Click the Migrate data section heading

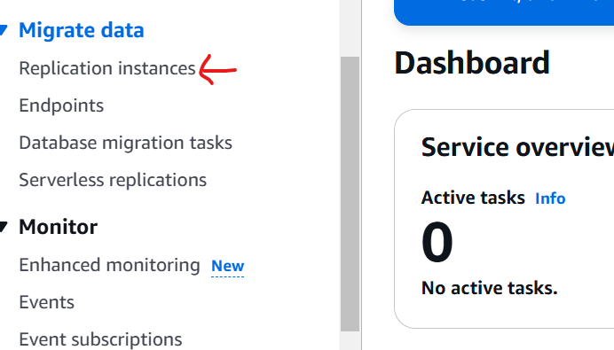coord(82,30)
